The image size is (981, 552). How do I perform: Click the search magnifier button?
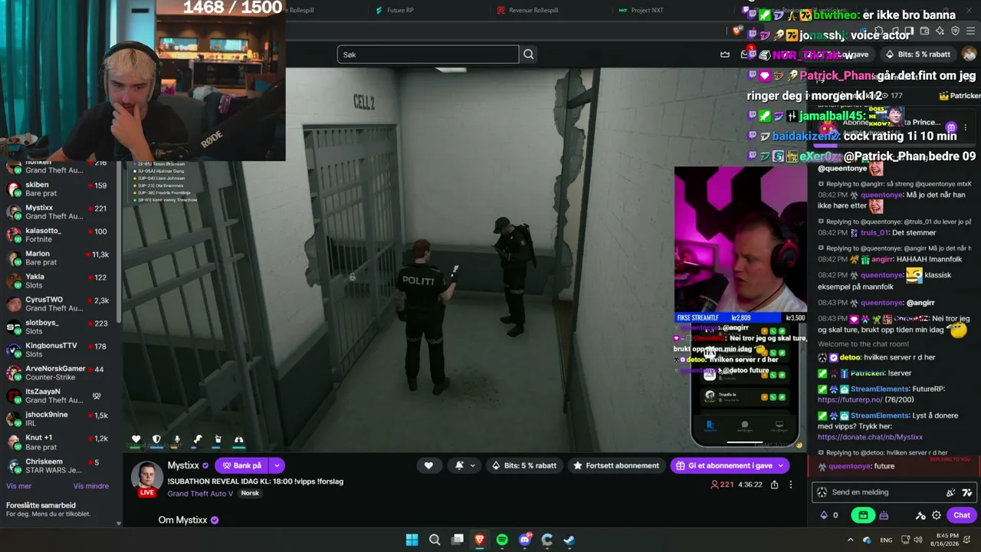528,54
